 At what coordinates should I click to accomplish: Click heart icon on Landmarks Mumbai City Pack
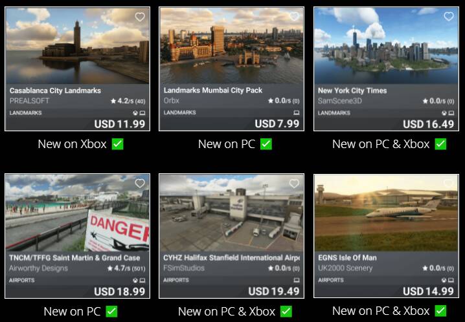pyautogui.click(x=294, y=17)
